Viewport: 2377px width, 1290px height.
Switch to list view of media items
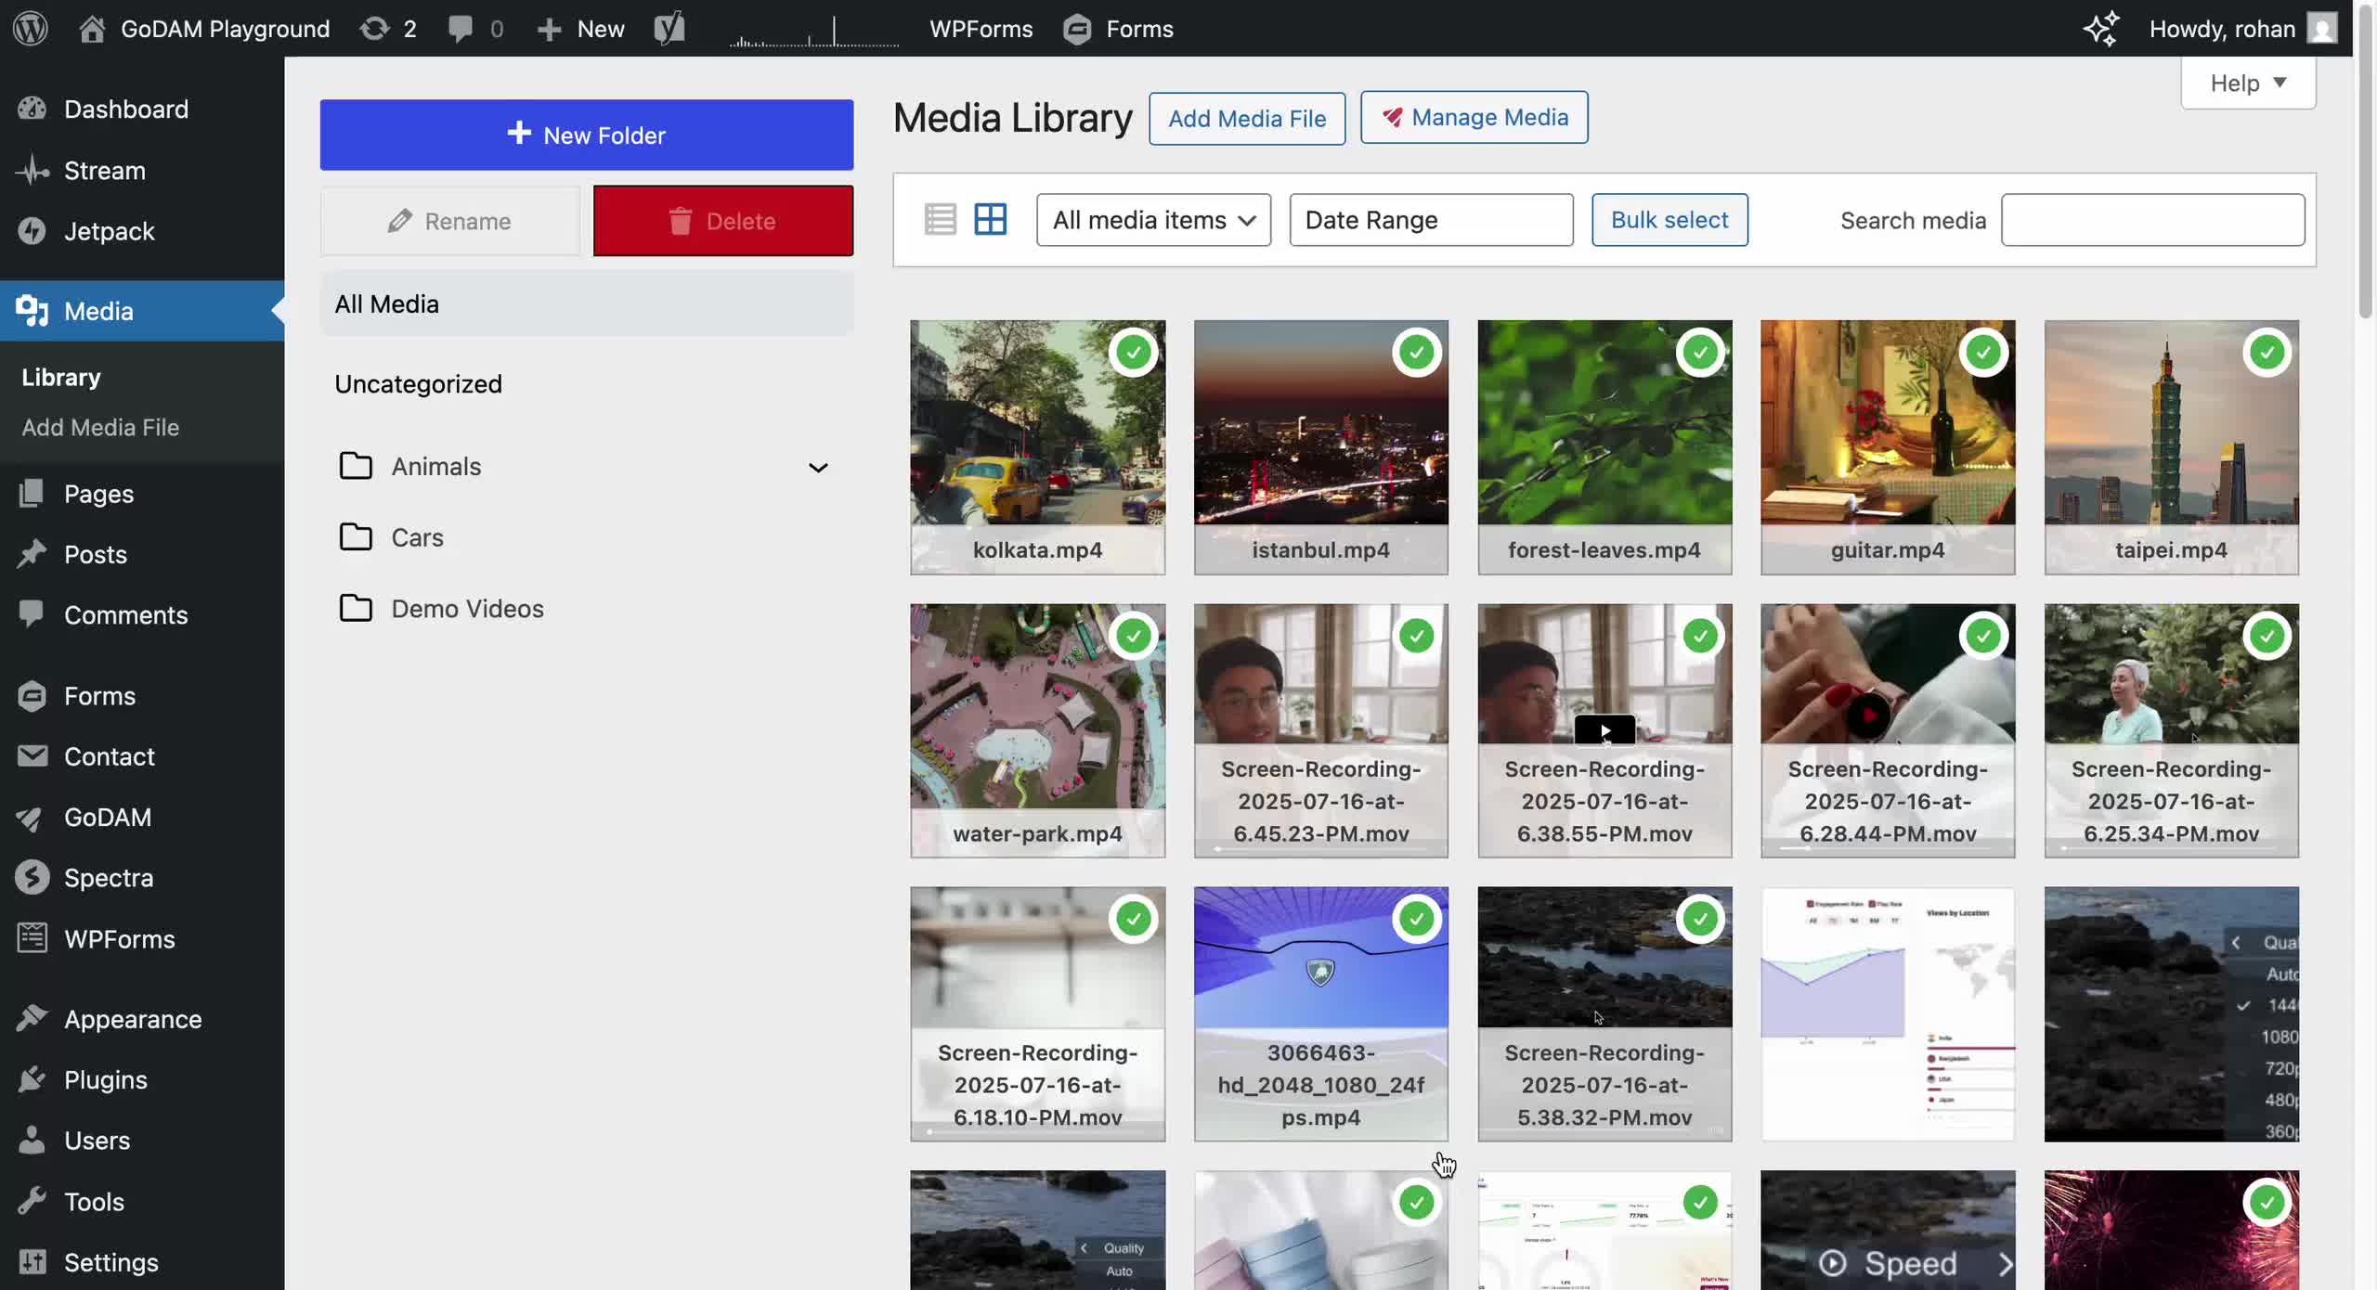pyautogui.click(x=940, y=219)
